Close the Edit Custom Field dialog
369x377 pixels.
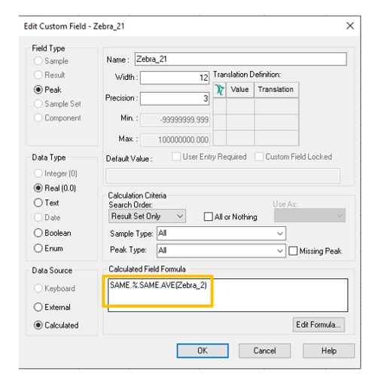coord(350,26)
